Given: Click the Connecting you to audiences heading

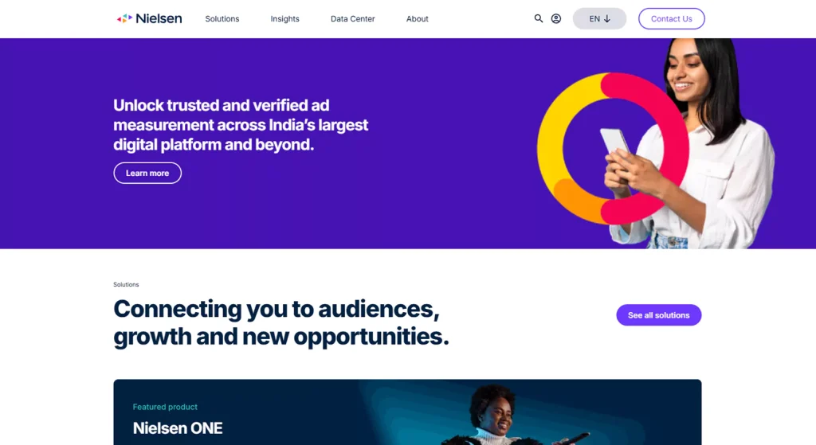Looking at the screenshot, I should 280,322.
